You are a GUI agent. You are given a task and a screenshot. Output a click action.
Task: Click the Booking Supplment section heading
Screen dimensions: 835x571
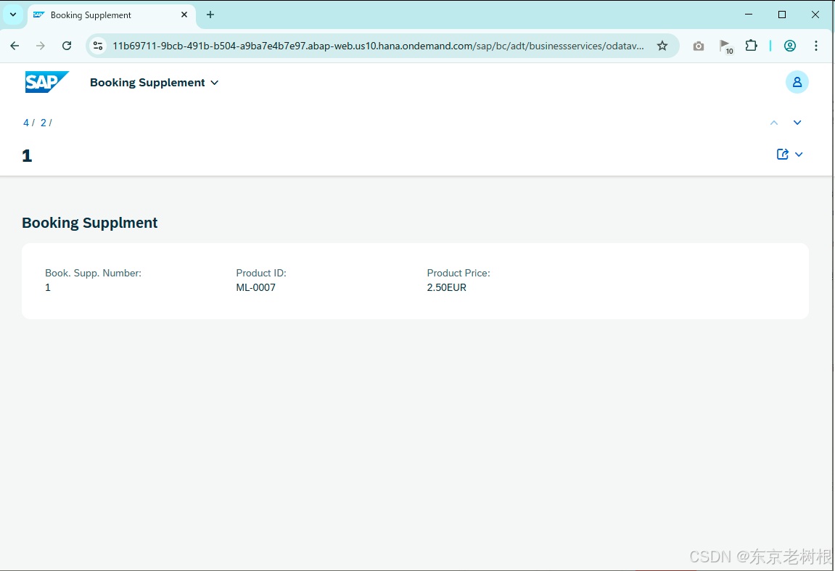tap(89, 223)
